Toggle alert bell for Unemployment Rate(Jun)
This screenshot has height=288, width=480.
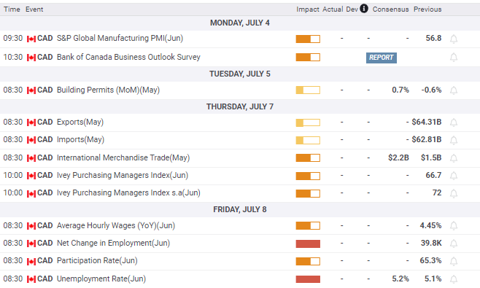click(x=454, y=279)
